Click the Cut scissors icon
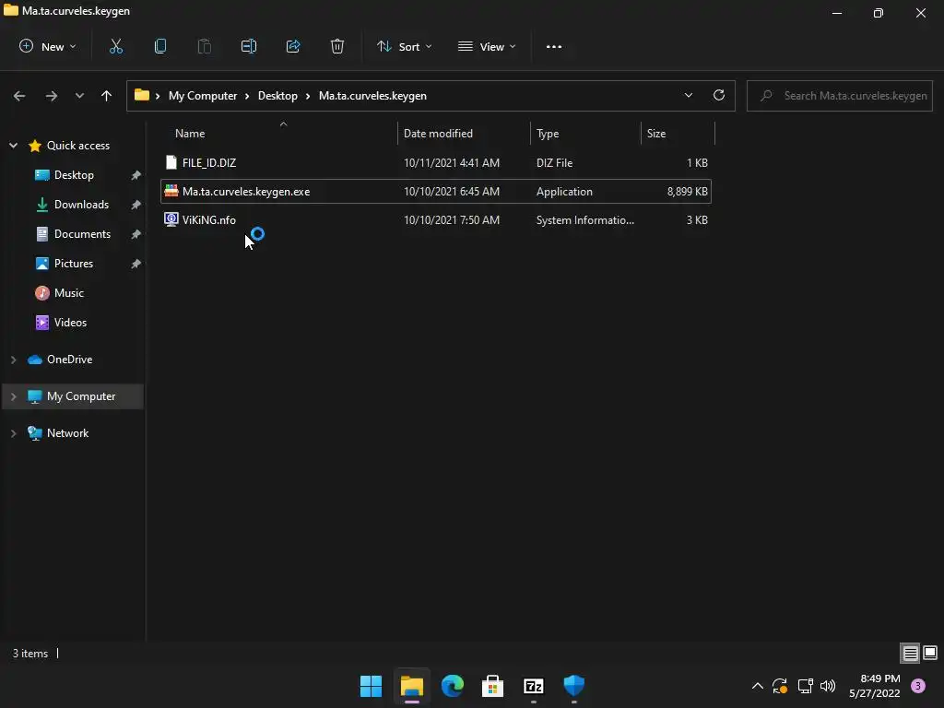944x708 pixels. [x=115, y=46]
